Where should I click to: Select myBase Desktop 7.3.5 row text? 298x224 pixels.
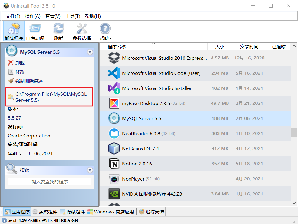[146, 104]
